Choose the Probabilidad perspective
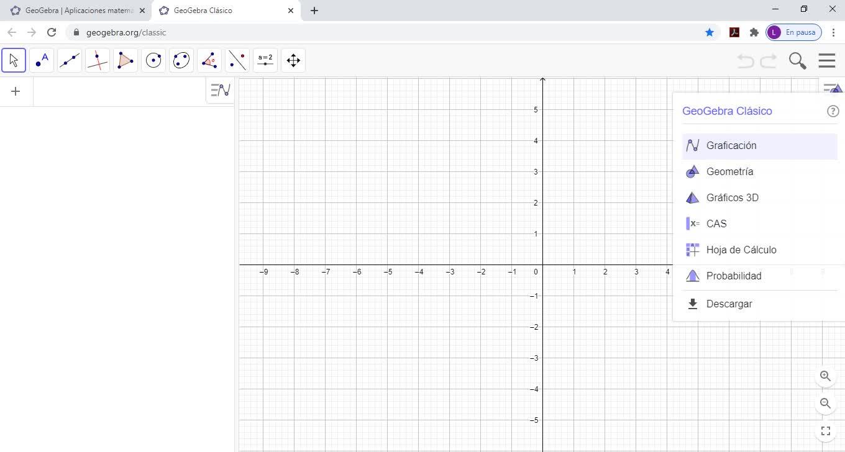Image resolution: width=845 pixels, height=452 pixels. 760,276
